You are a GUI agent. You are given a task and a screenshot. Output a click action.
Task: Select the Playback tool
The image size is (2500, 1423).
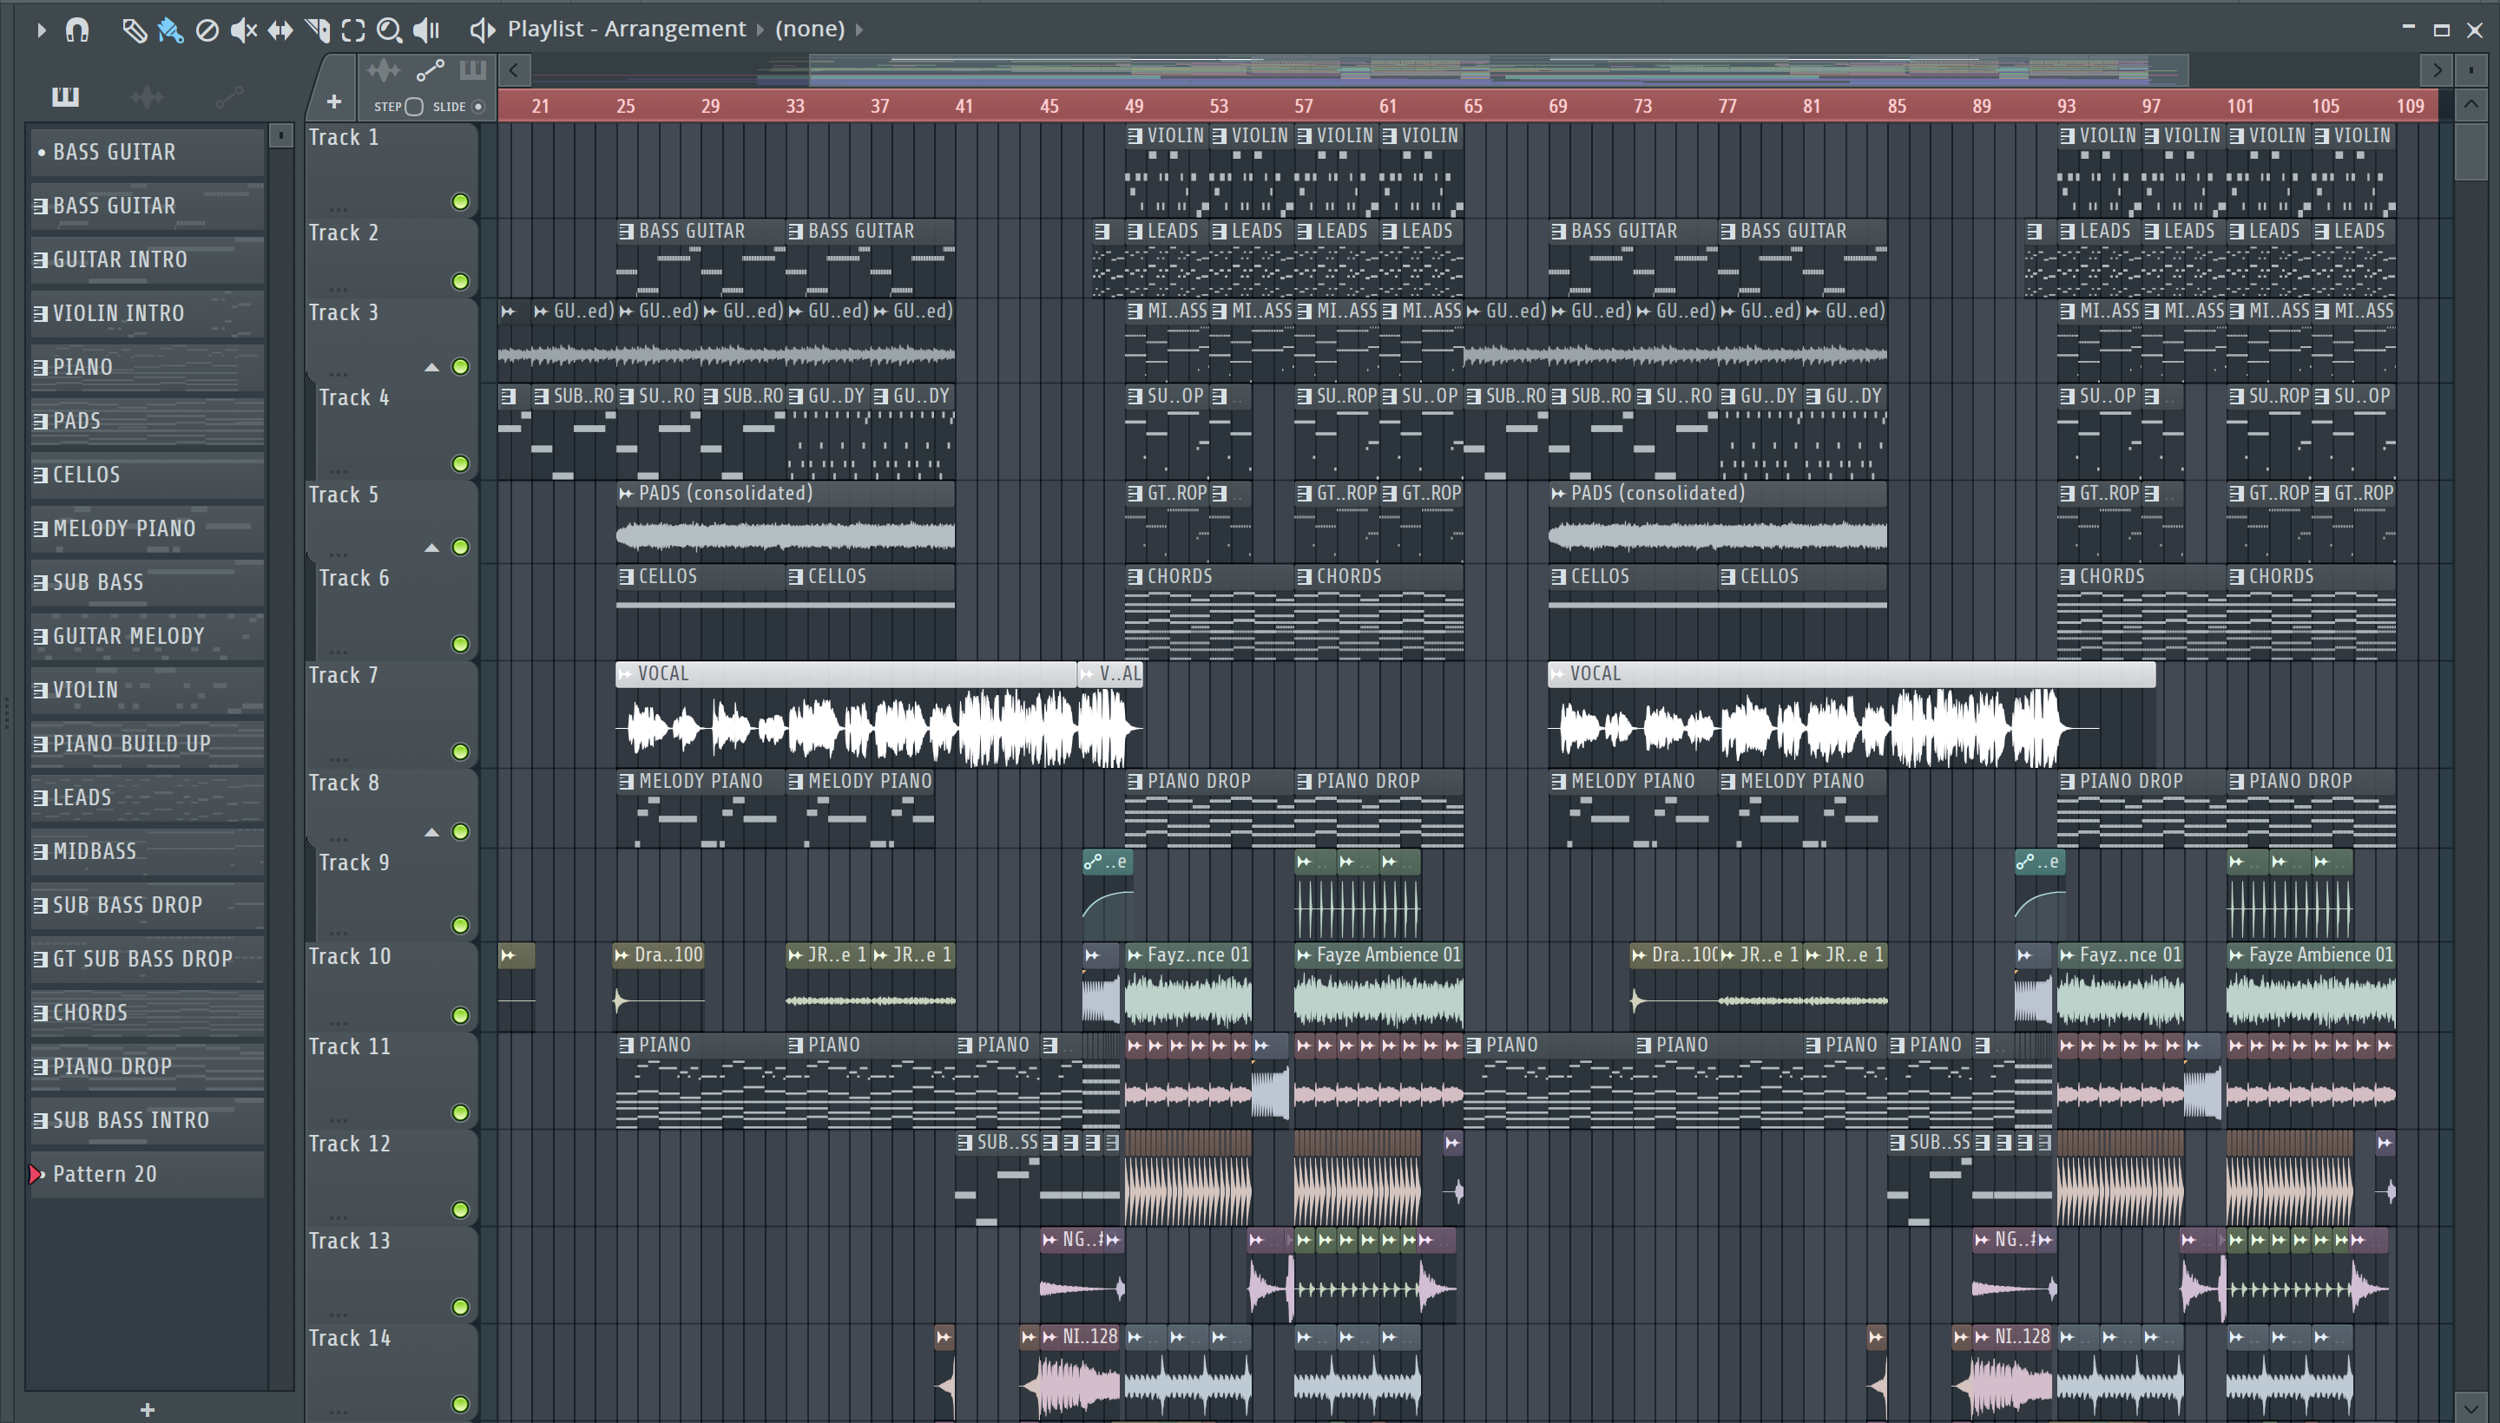pos(426,30)
